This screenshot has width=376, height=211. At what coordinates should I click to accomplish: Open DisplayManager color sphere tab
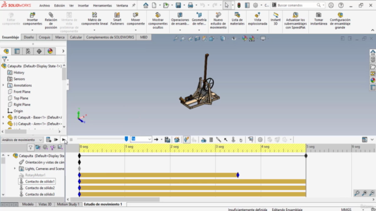[50, 51]
